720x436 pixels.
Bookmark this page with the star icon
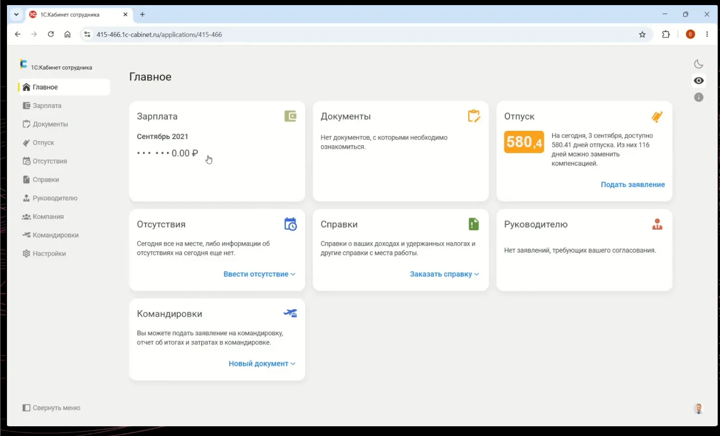click(x=642, y=34)
